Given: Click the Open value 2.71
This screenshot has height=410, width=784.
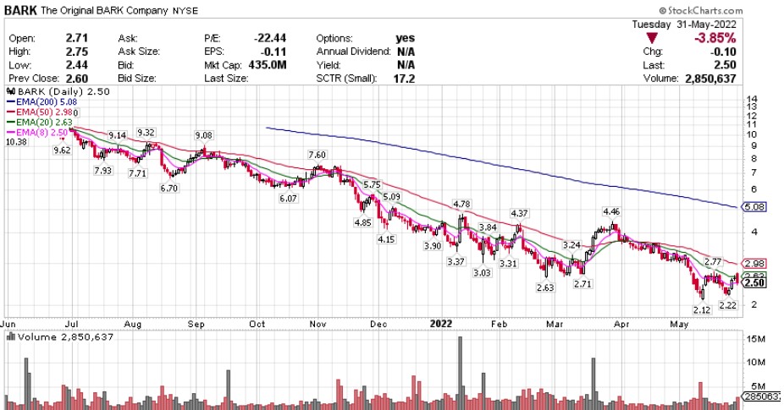Looking at the screenshot, I should click(76, 38).
